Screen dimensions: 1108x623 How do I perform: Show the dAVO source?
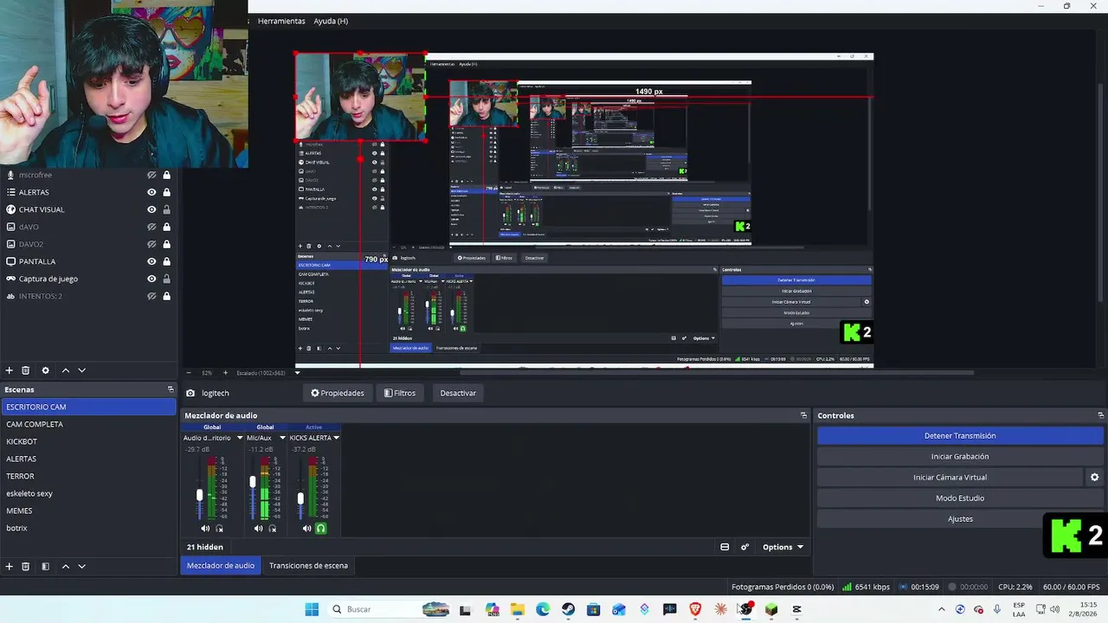click(151, 227)
